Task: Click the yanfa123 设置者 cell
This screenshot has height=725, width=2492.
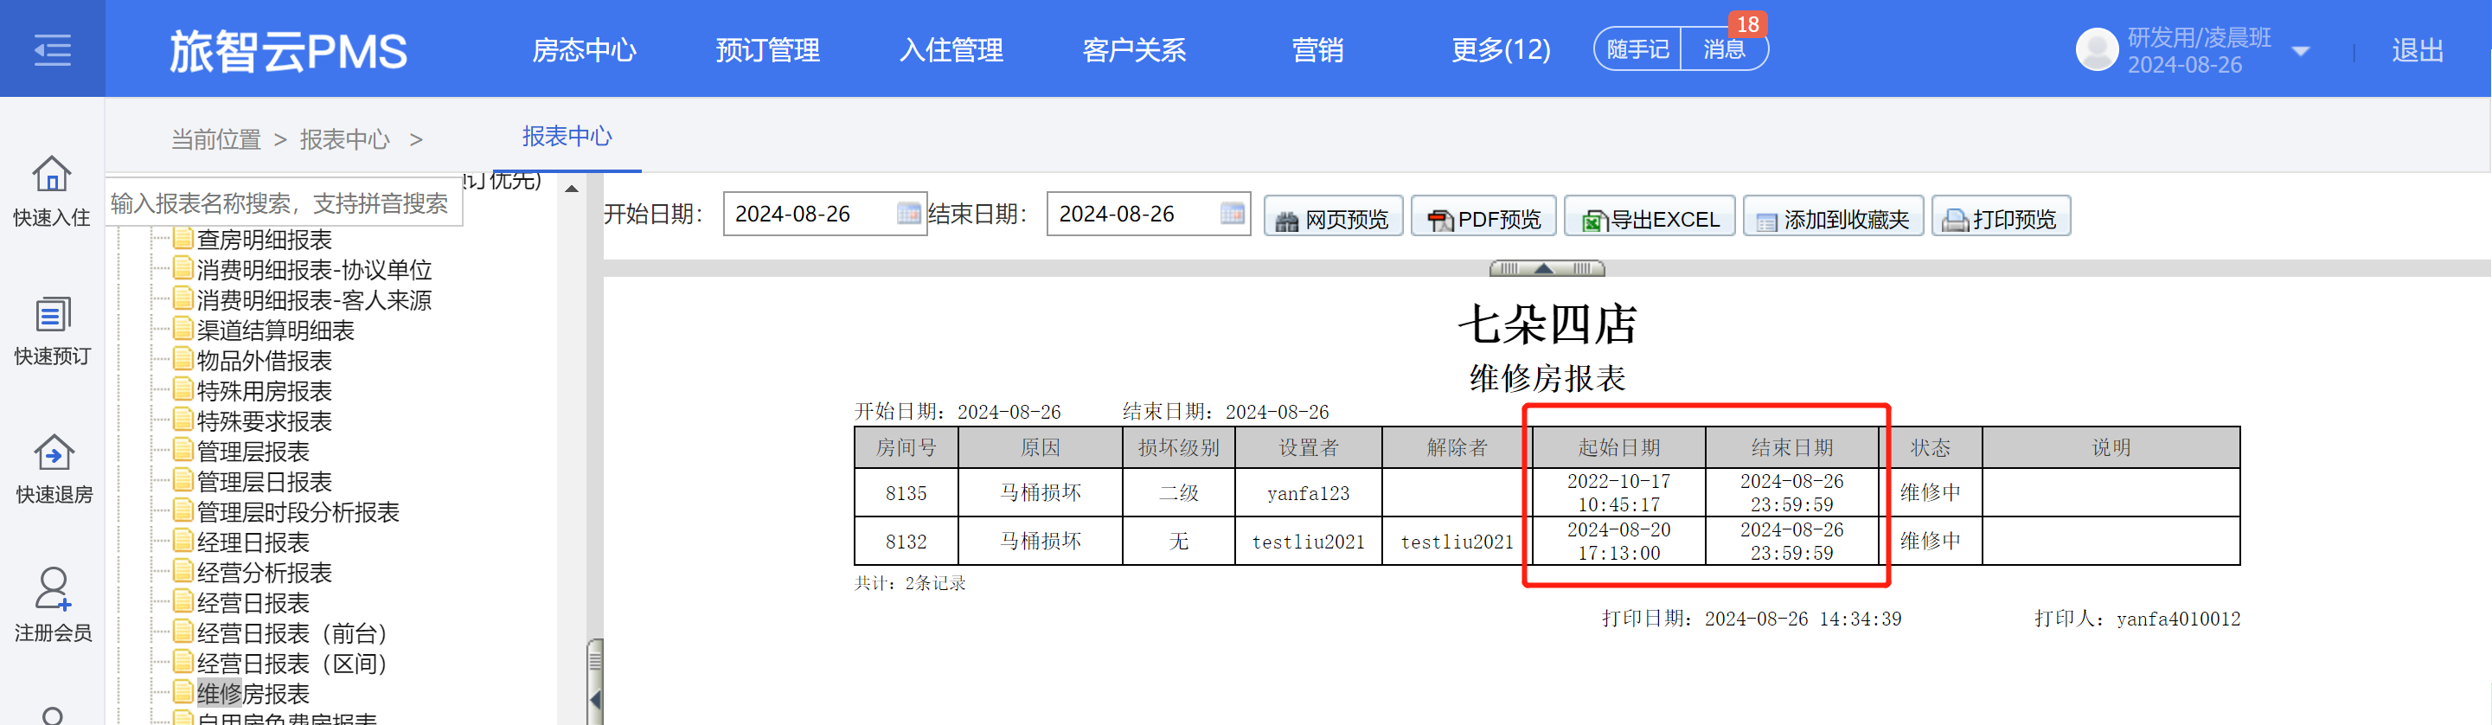Action: [1308, 492]
